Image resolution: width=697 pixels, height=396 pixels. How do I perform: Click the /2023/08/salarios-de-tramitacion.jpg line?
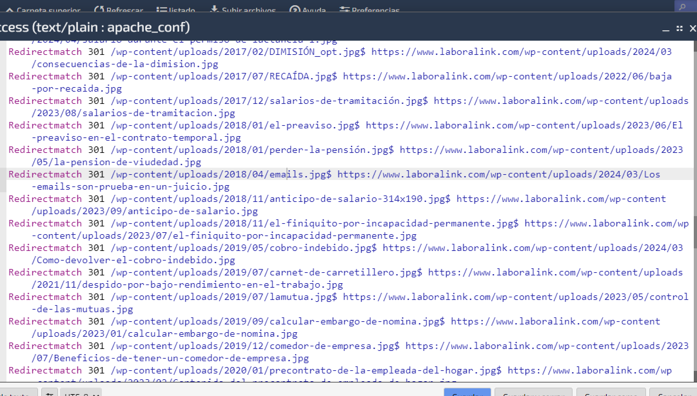(x=133, y=113)
